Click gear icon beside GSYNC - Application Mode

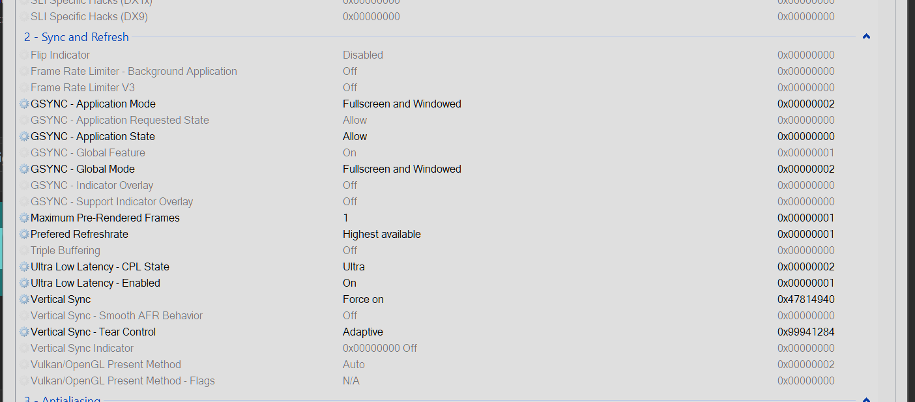[x=25, y=104]
